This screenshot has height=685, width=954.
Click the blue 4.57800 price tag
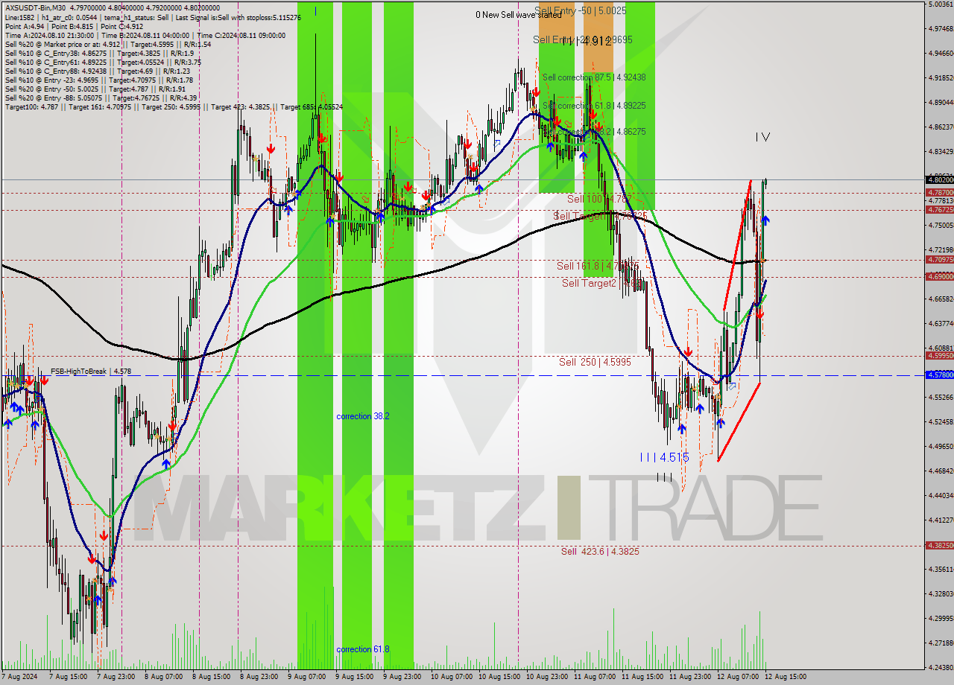click(x=939, y=375)
